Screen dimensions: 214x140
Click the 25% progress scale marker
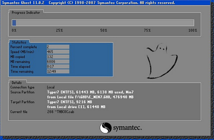point(60,30)
